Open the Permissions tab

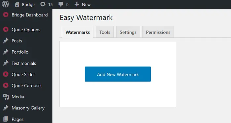point(158,32)
